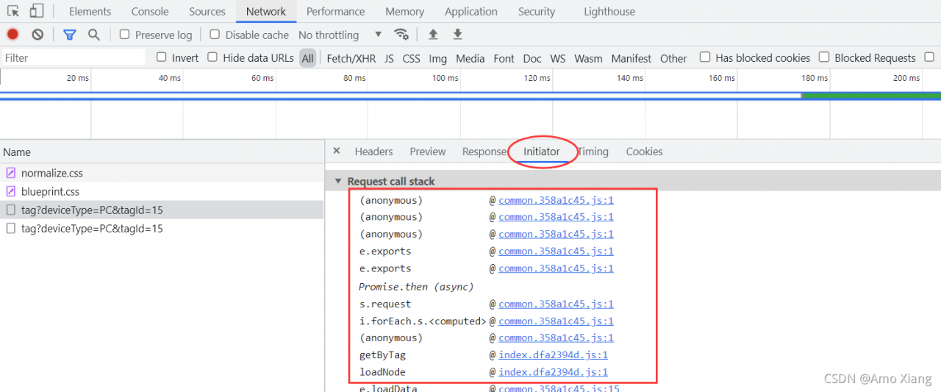
Task: Select the normalize.css request row
Action: [x=162, y=174]
